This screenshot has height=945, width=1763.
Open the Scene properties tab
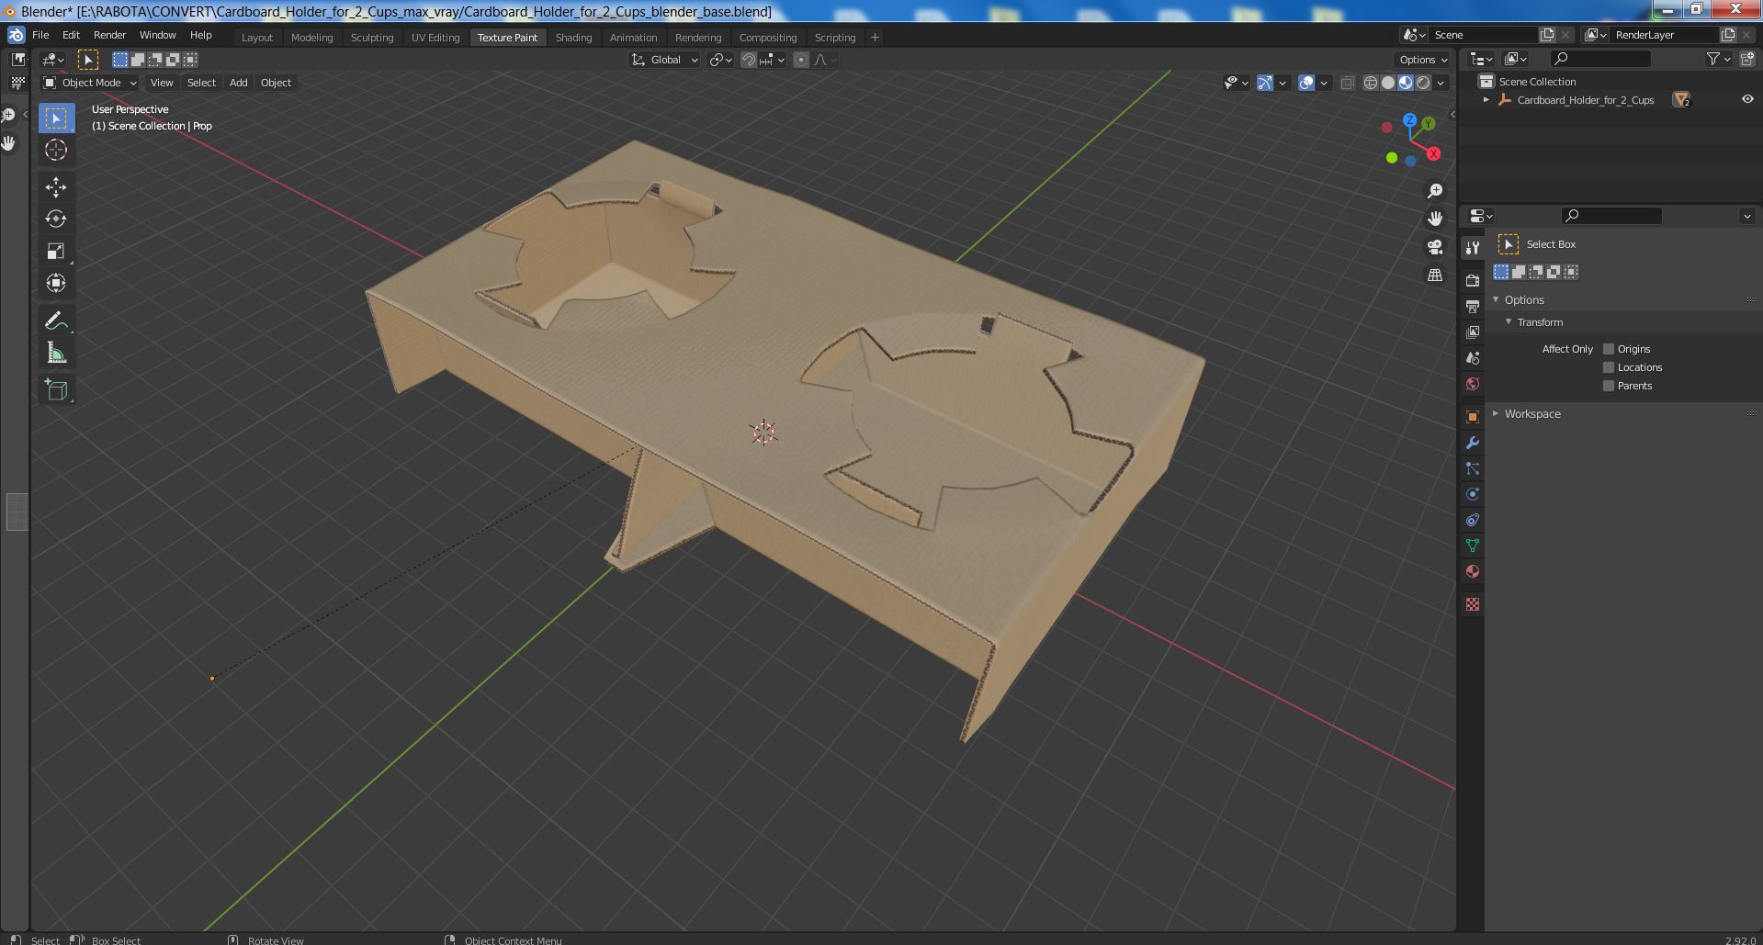[1473, 357]
